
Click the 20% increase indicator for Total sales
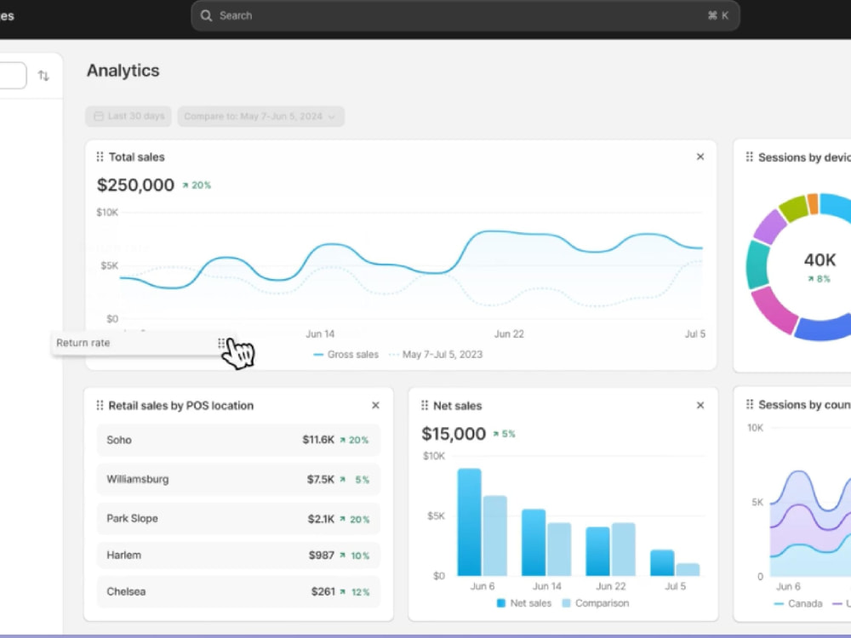[197, 185]
